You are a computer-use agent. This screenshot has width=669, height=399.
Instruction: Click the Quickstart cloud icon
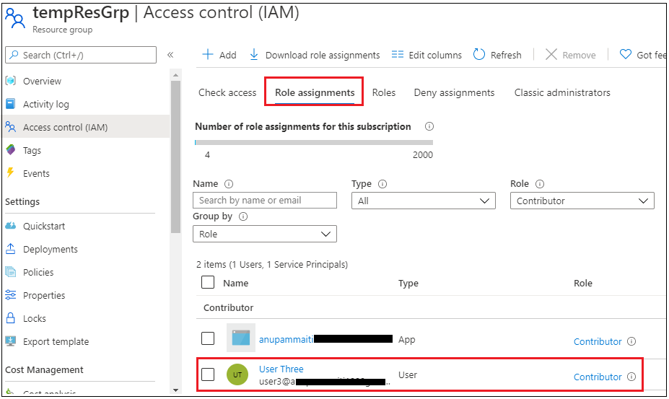click(11, 226)
